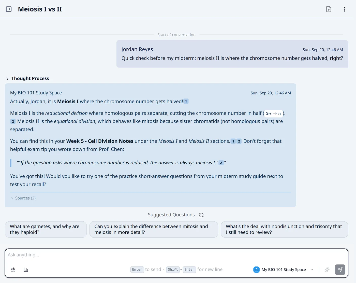Select the nondisjunction and trisomy suggestion
Screen dimensions: 356x283
point(284,229)
